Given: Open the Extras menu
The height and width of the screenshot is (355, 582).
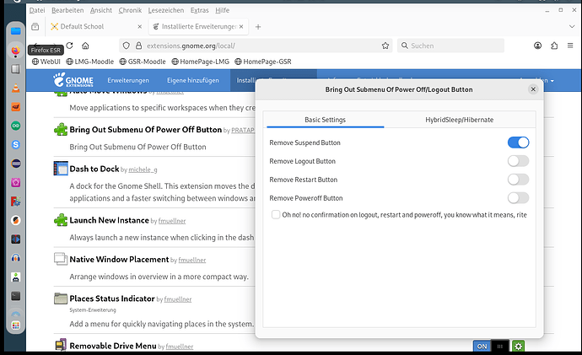Looking at the screenshot, I should coord(200,10).
